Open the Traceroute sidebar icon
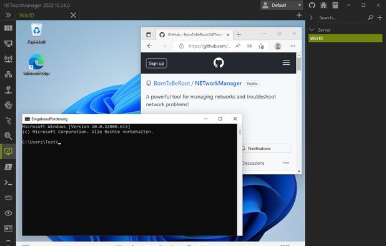The image size is (386, 246). (8, 121)
